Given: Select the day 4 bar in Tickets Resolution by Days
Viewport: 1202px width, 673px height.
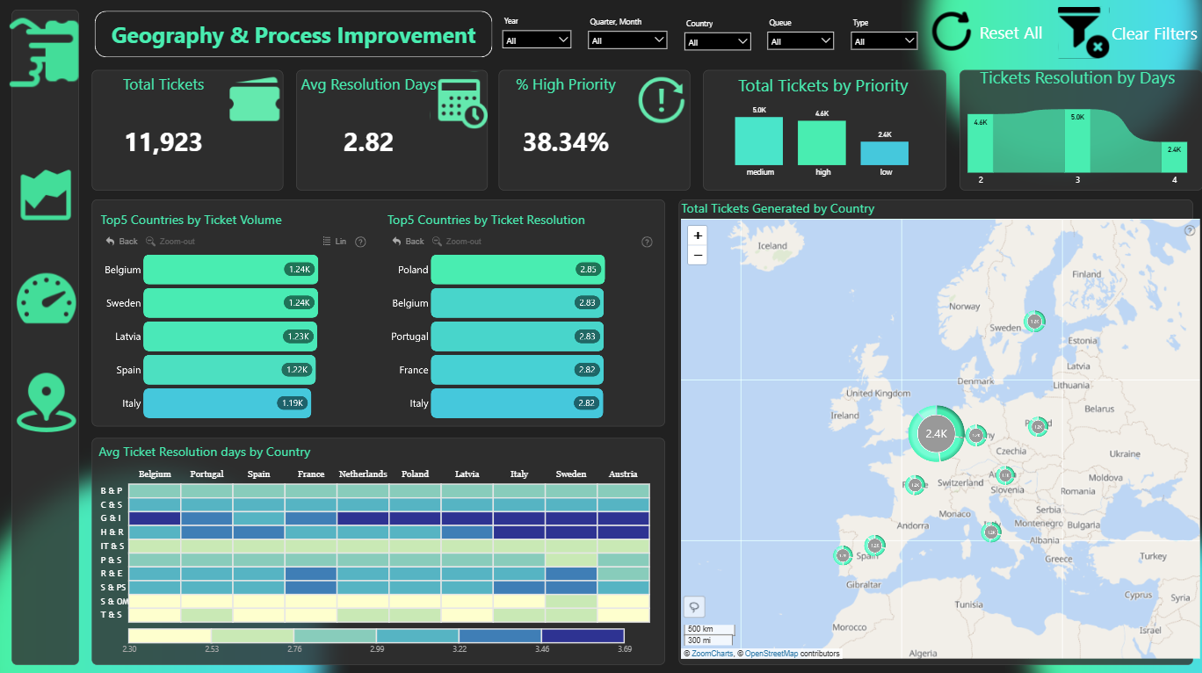Looking at the screenshot, I should [1175, 157].
